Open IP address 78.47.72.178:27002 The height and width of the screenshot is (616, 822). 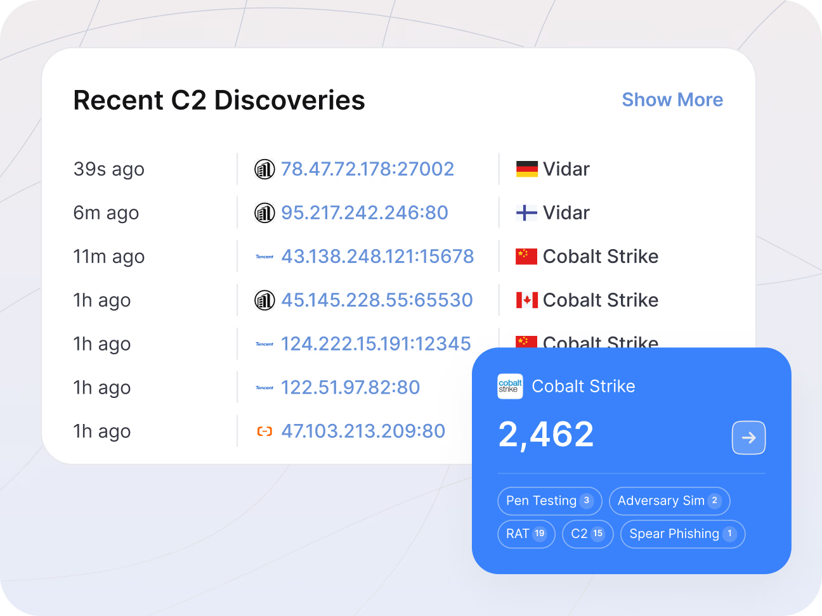pyautogui.click(x=367, y=169)
